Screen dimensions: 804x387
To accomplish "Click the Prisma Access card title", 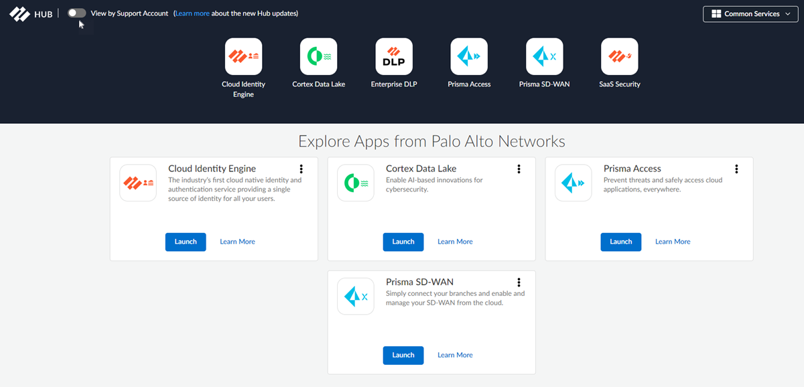I will 632,169.
